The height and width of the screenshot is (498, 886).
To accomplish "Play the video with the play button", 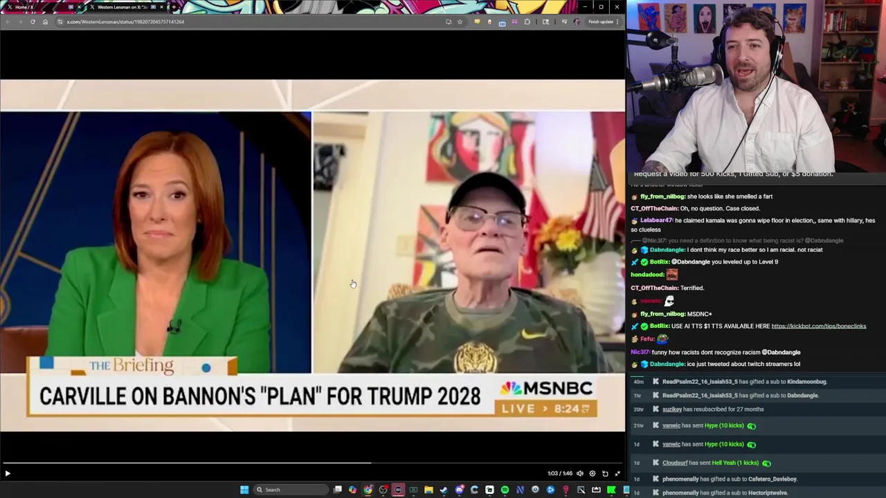I will tap(8, 474).
